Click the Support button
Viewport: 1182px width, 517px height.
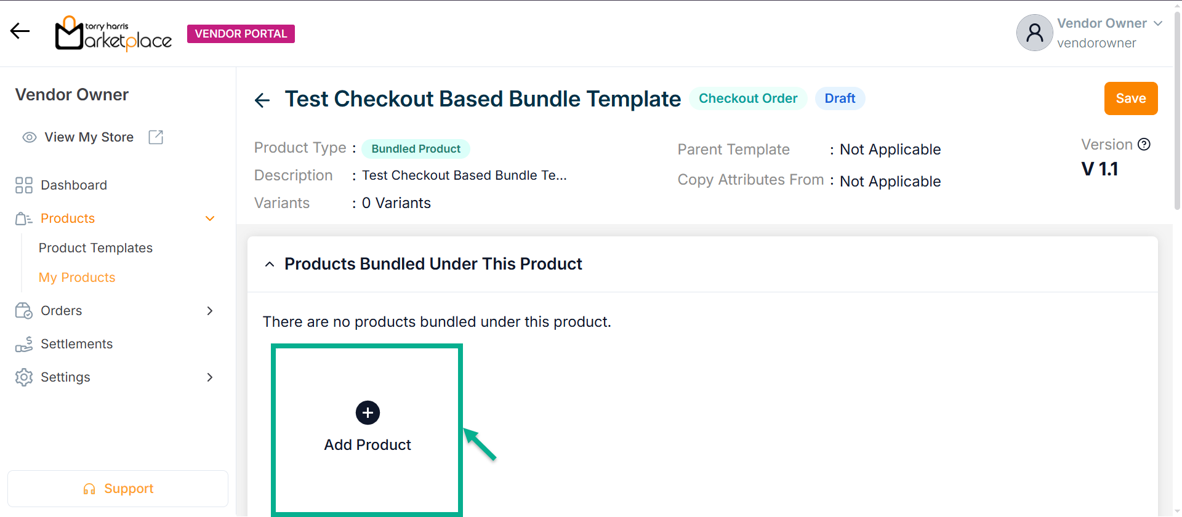pyautogui.click(x=118, y=489)
